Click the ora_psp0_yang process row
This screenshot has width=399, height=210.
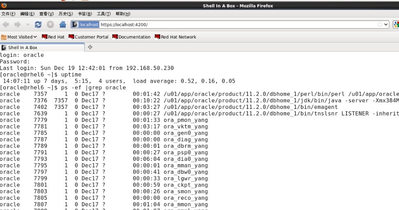tap(104, 153)
